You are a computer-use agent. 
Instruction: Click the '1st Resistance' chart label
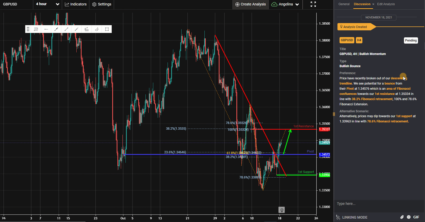pos(303,126)
